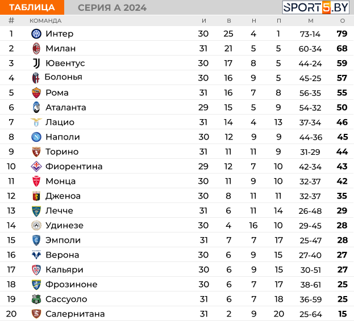Click Inter's 79 points value
The height and width of the screenshot is (321, 354).
(x=341, y=33)
